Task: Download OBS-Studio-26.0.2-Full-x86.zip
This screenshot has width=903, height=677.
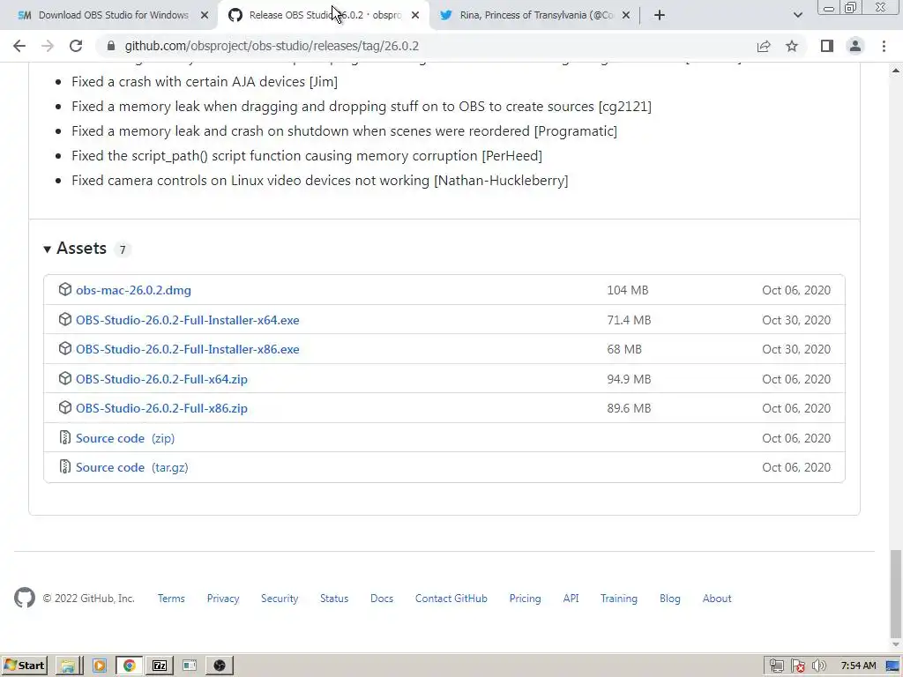Action: (161, 408)
